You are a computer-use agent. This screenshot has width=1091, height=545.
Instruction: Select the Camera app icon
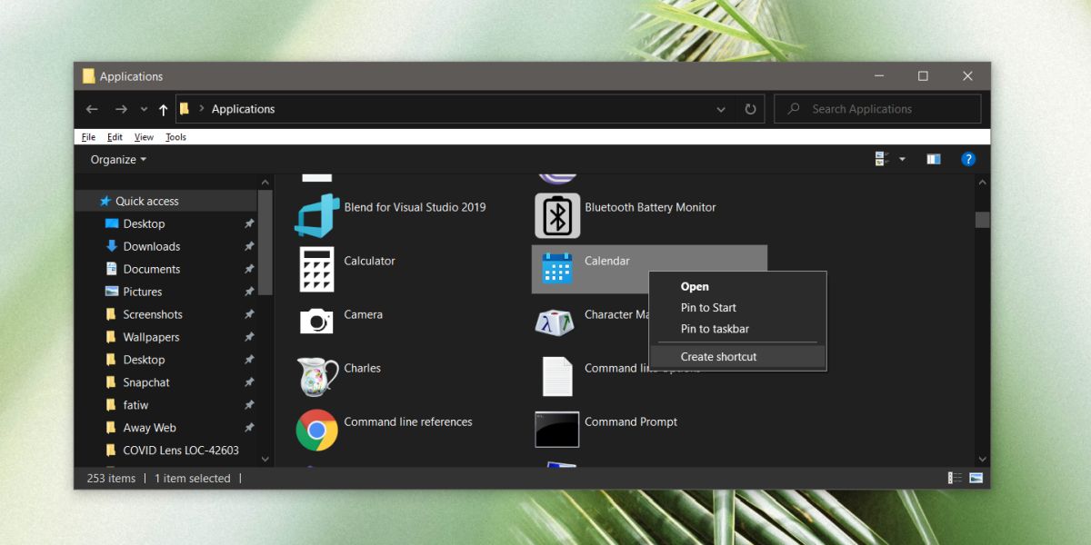316,321
